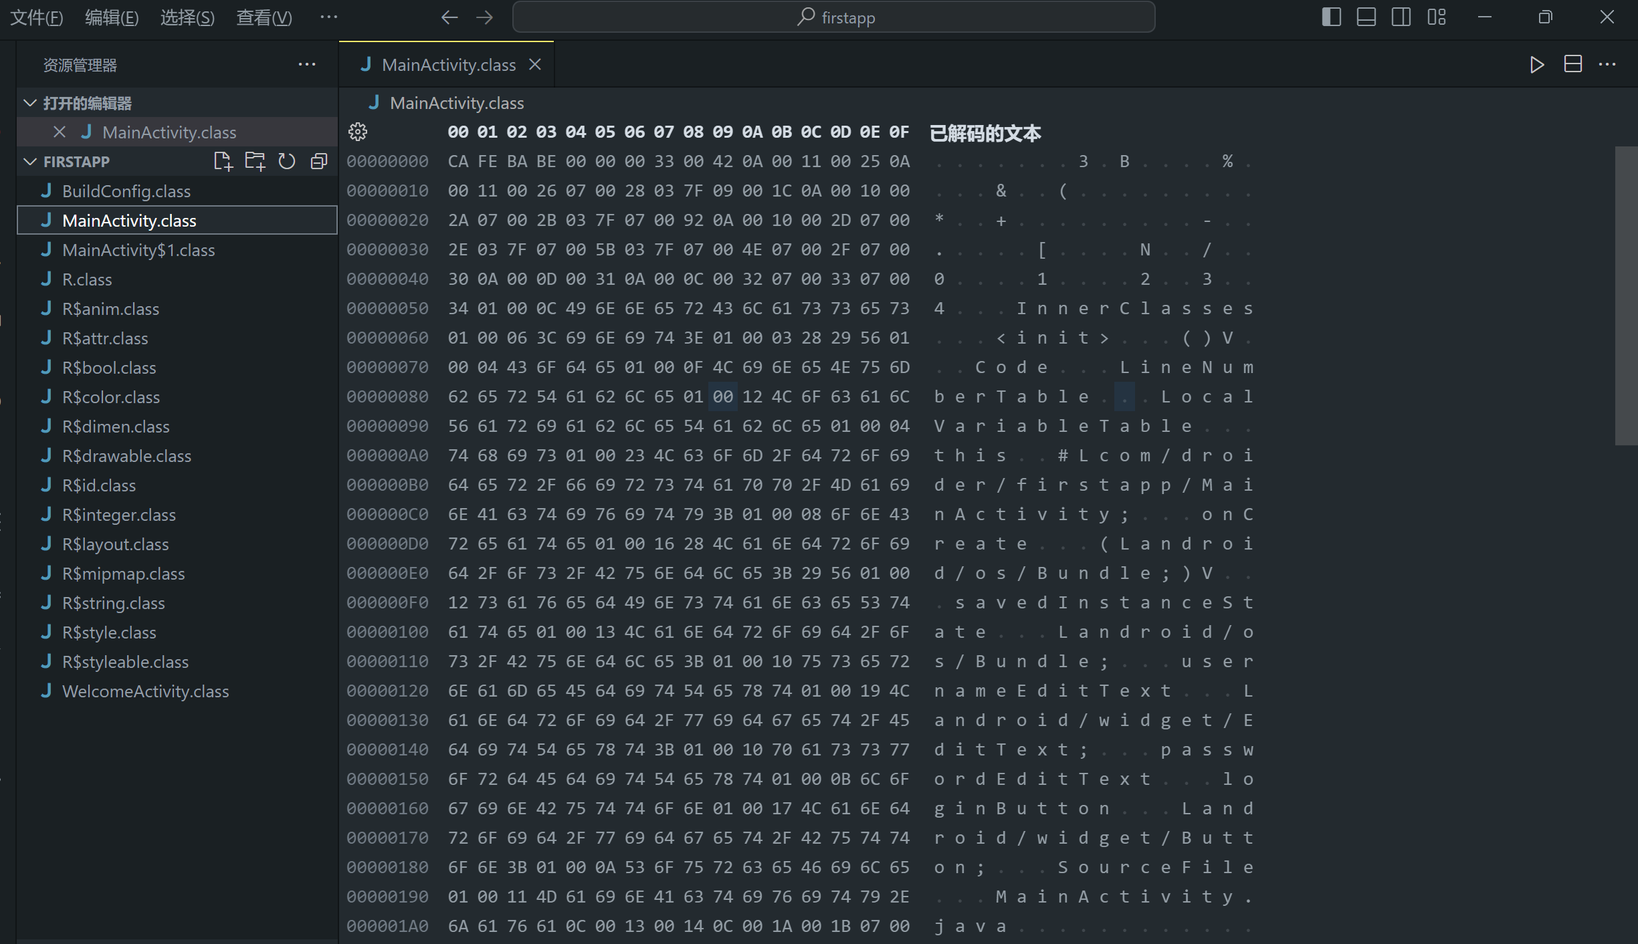
Task: Open R$layout.class file
Action: [x=177, y=544]
